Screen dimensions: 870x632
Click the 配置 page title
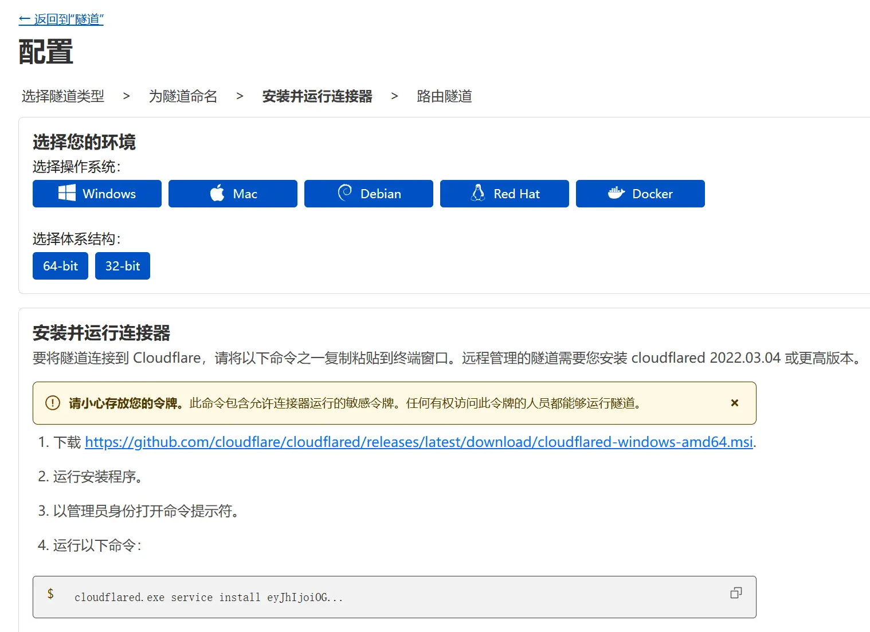point(46,52)
